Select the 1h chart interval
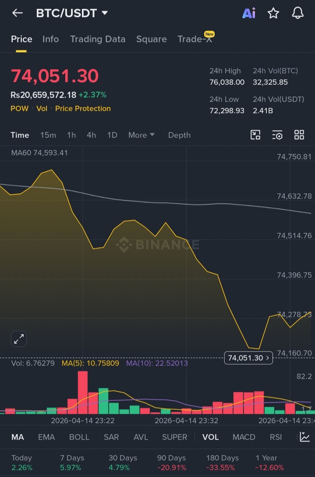Image resolution: width=315 pixels, height=477 pixels. [71, 135]
